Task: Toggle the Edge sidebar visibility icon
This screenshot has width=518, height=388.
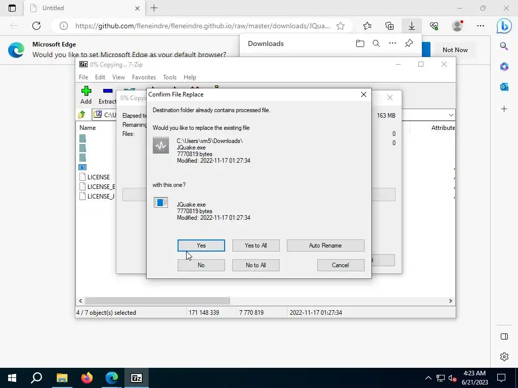Action: pyautogui.click(x=504, y=336)
